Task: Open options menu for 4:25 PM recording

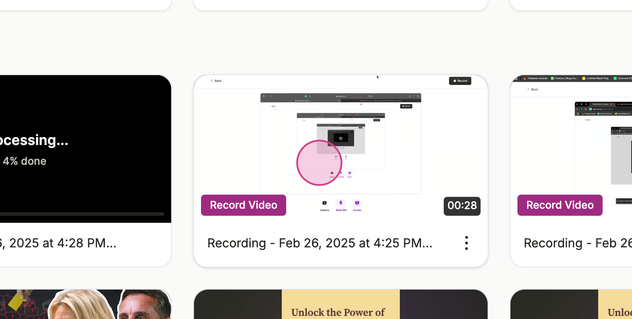Action: pyautogui.click(x=466, y=243)
